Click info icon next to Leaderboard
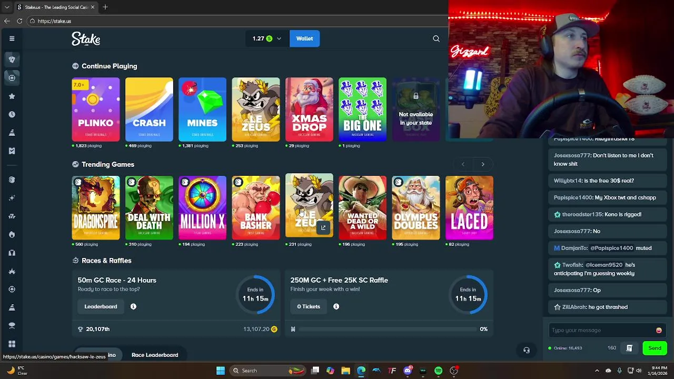Viewport: 674px width, 379px height. (x=133, y=306)
